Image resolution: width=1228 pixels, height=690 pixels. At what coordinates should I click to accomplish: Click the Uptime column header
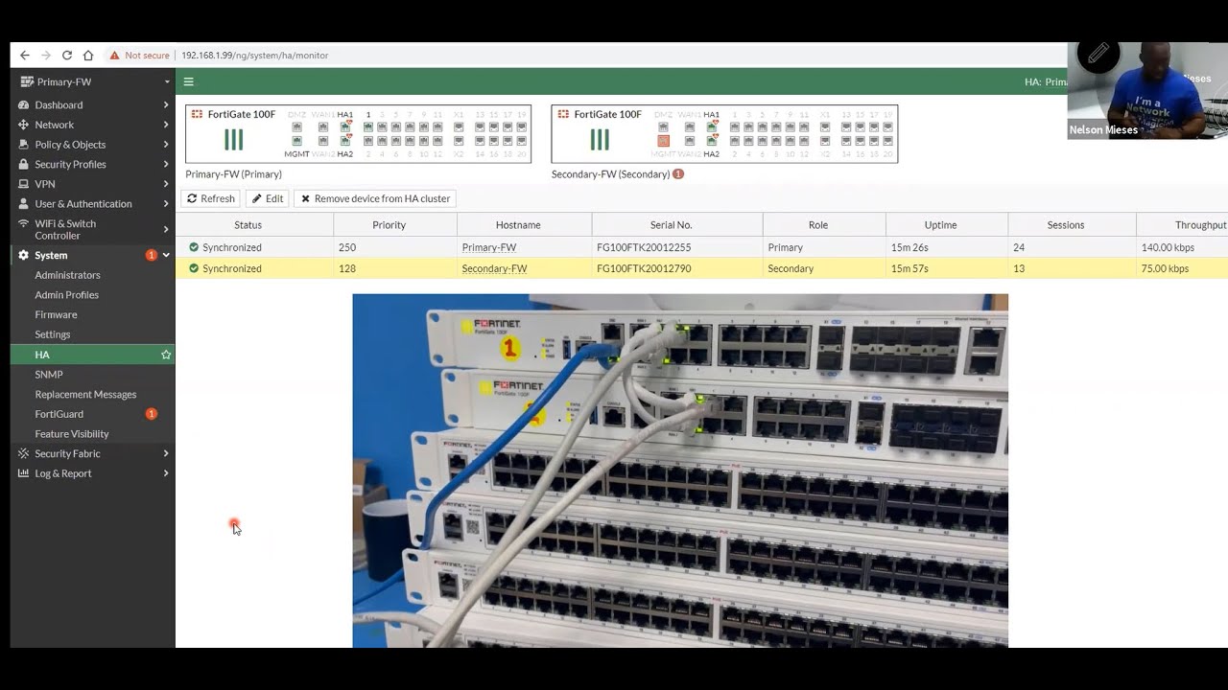[947, 224]
